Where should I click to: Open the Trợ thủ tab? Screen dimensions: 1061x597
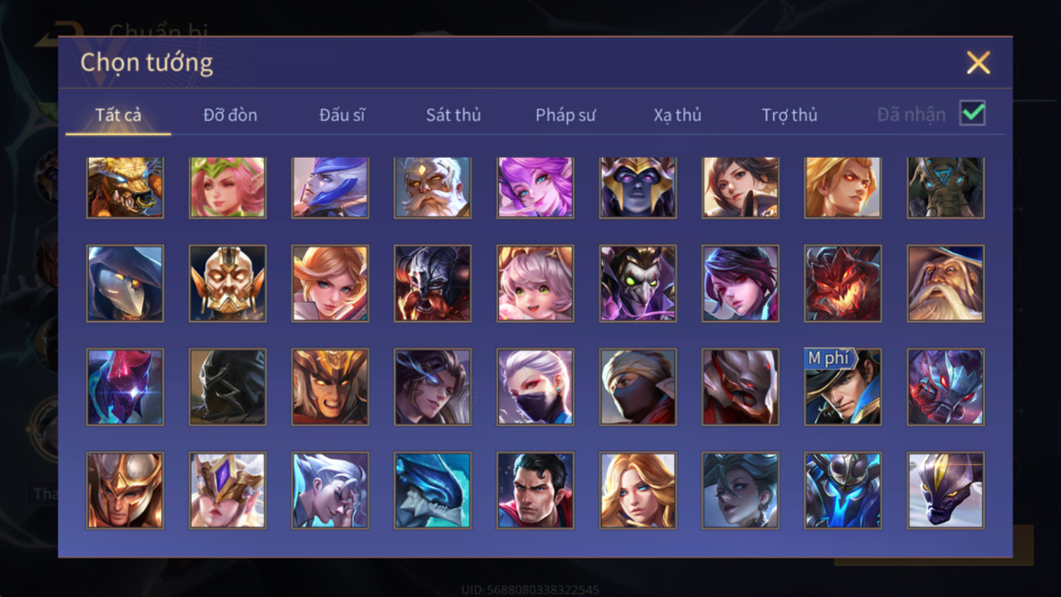click(x=790, y=115)
